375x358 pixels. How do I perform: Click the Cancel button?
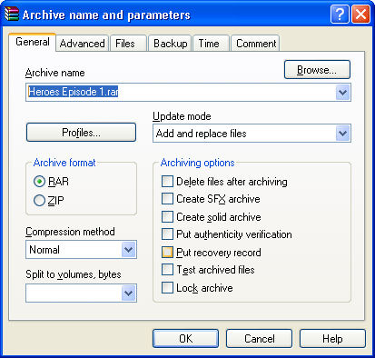pyautogui.click(x=259, y=338)
